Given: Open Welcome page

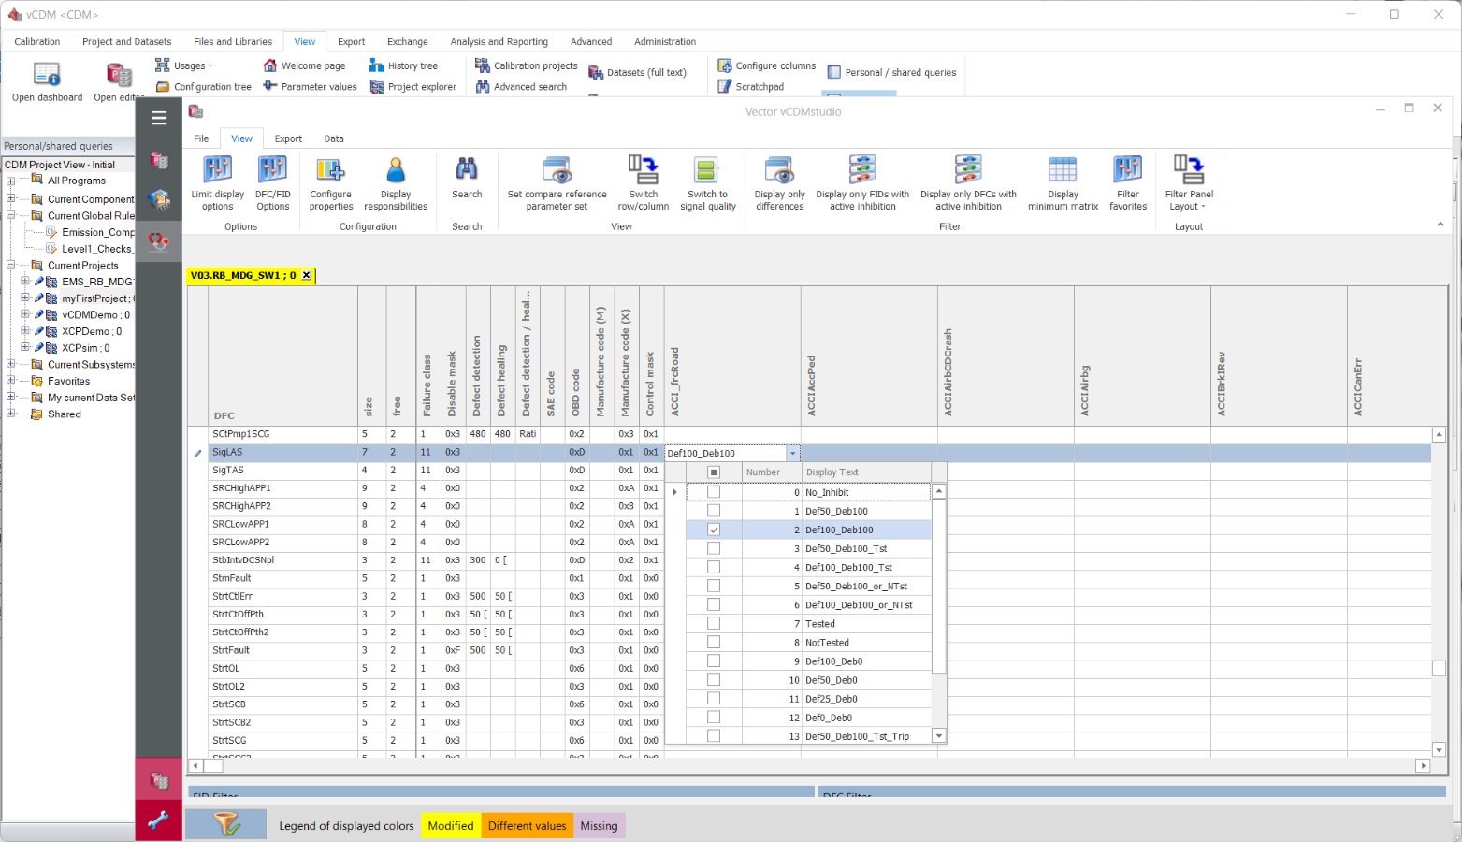Looking at the screenshot, I should pos(304,65).
